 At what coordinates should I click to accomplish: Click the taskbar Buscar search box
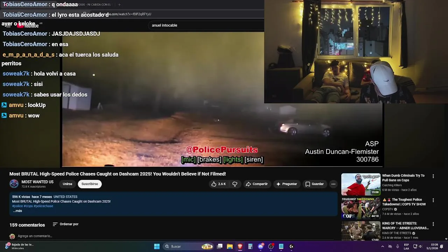point(189,246)
